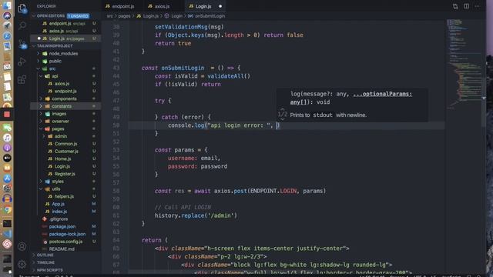Open postcss.config.js in the file tree

pos(65,242)
